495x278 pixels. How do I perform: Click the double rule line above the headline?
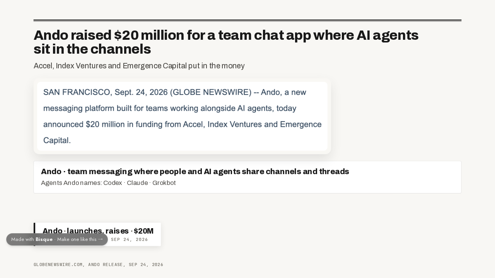coord(247,20)
